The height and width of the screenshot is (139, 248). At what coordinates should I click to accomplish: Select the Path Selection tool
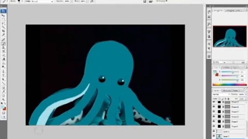point(3,79)
